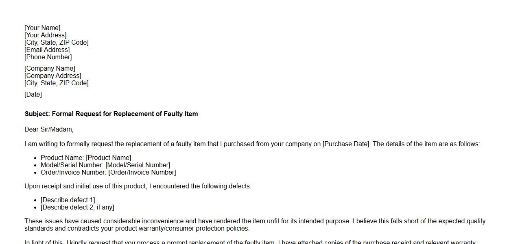Image resolution: width=520 pixels, height=244 pixels.
Task: Click the [Date] placeholder
Action: point(33,95)
